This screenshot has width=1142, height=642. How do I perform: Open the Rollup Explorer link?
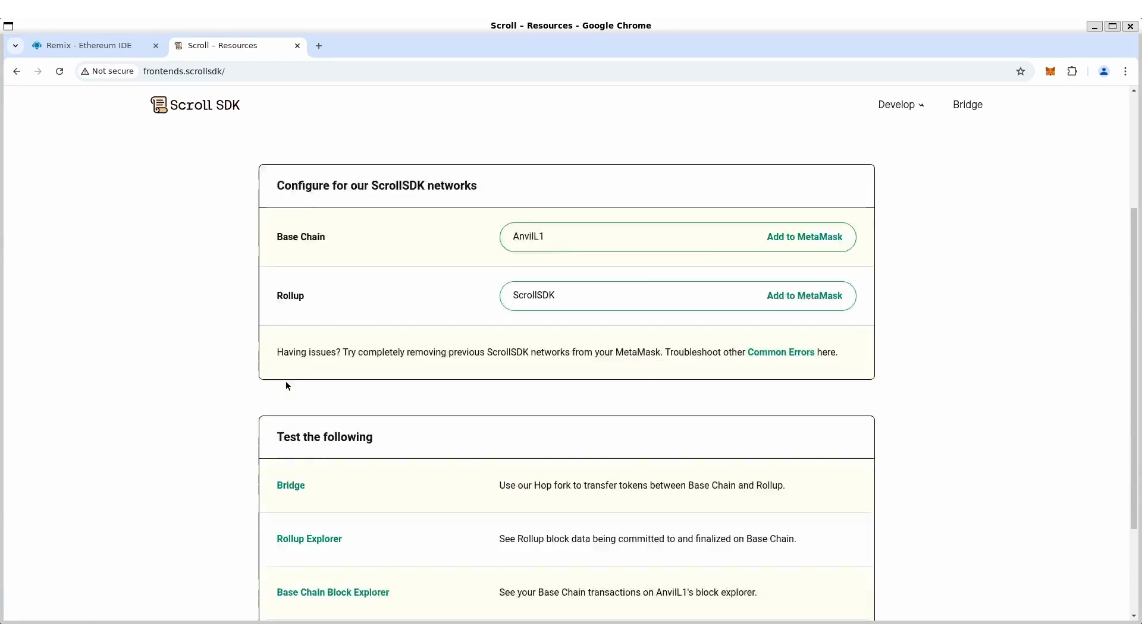coord(309,539)
